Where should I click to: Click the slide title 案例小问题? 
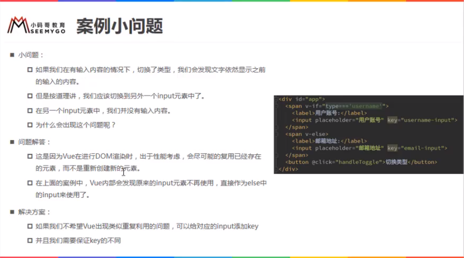tap(120, 26)
